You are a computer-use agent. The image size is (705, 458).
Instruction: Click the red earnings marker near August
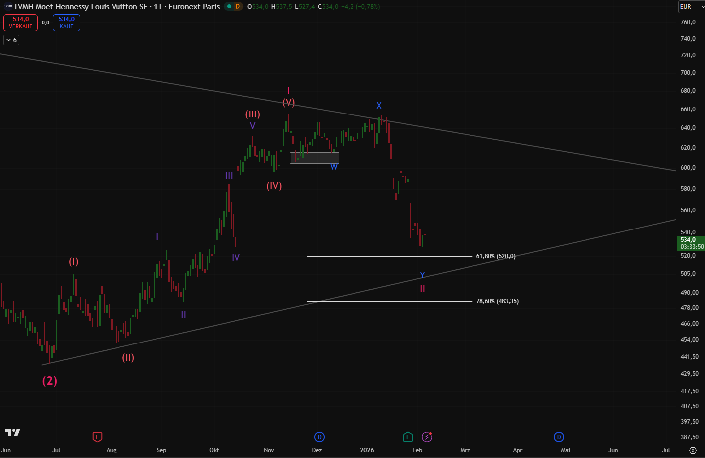[97, 437]
